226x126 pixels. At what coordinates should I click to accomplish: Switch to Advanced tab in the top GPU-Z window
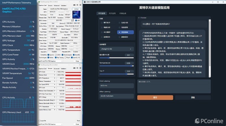click(56, 5)
